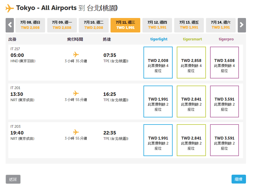Select the 7月 08 週日 date tab
The width and height of the screenshot is (256, 185).
30,25
